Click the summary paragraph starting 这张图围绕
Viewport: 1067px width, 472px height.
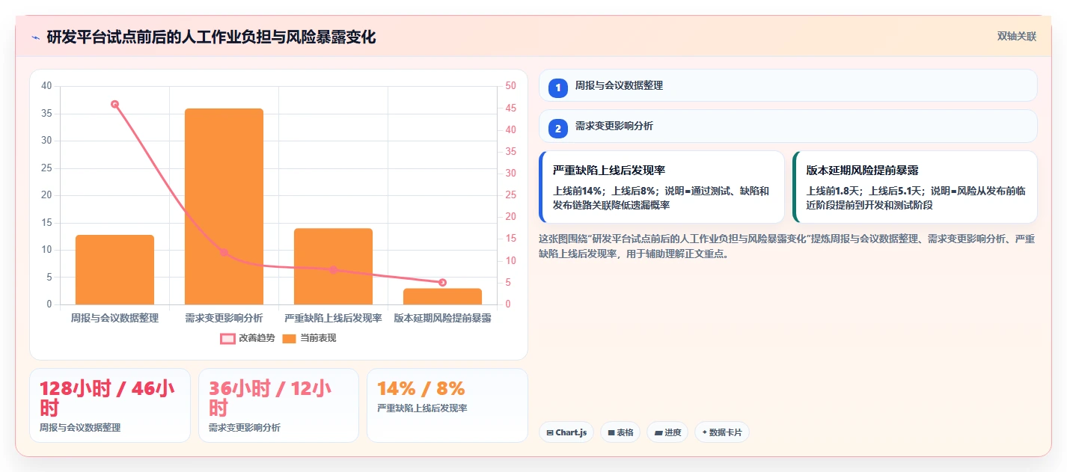(787, 246)
